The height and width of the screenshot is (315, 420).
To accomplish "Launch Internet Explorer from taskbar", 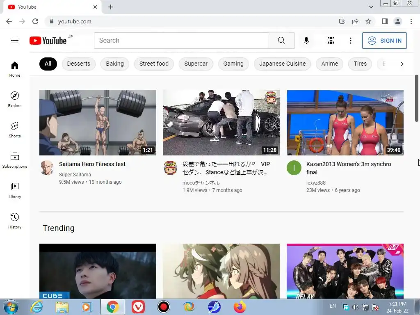I will click(x=37, y=307).
